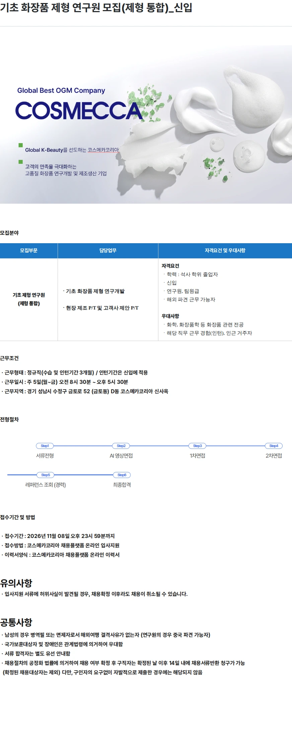
Task: Click the 2차면접 step label
Action: click(x=274, y=456)
